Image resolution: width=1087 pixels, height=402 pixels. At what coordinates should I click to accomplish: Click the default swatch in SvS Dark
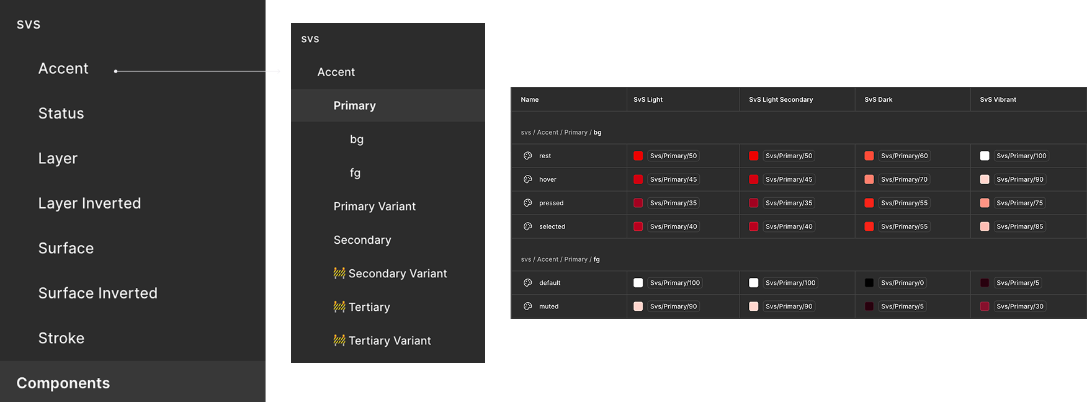tap(869, 283)
